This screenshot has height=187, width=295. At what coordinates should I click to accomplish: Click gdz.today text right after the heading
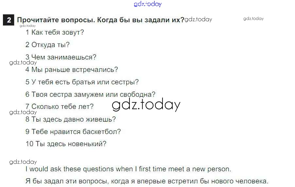point(198,19)
